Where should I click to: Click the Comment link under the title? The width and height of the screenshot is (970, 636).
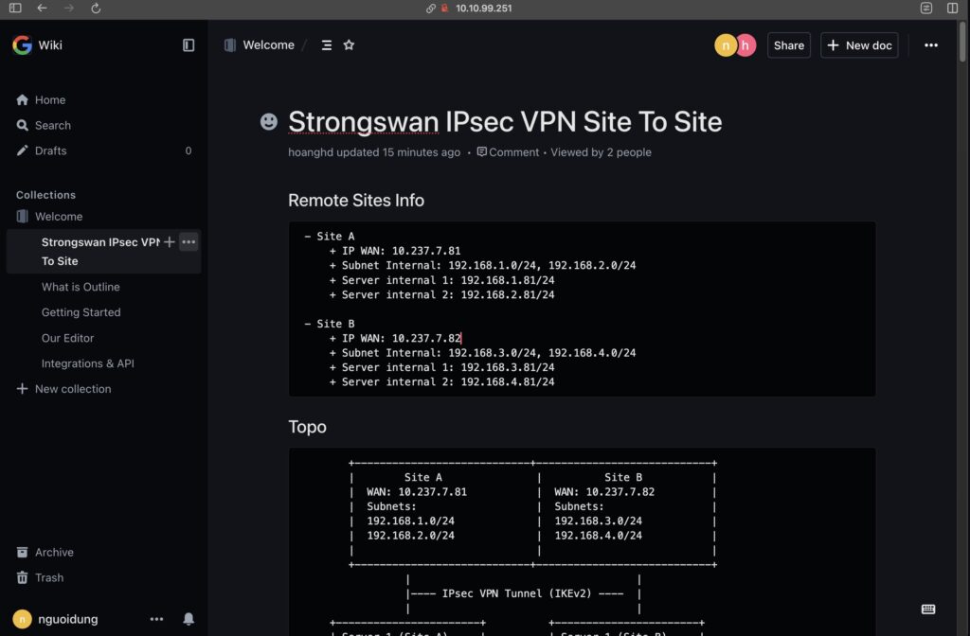(508, 152)
